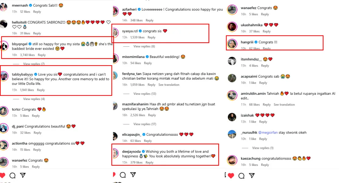Screen dimensions: 339x183
Task: Expand View replies (13) under ferdyna_tan
Action: click(x=144, y=94)
